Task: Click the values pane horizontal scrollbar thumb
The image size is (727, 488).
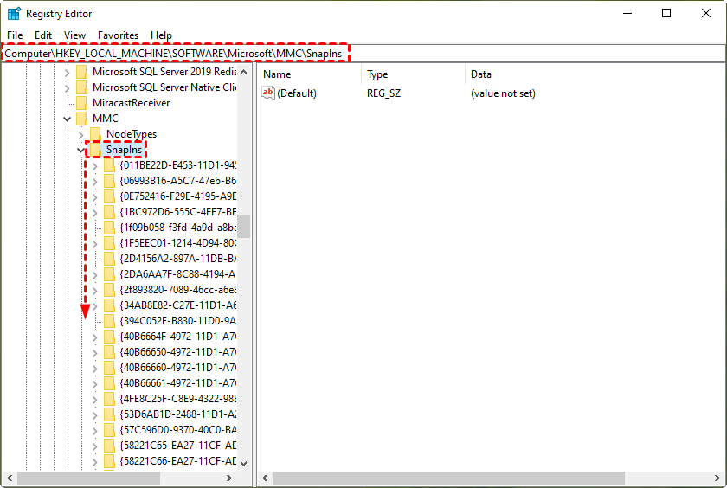Action: pos(448,478)
